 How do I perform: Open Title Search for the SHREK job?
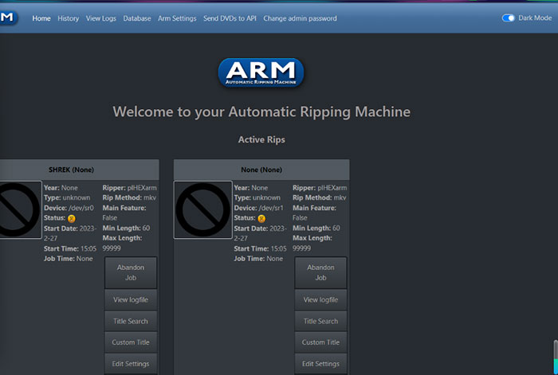[131, 322]
